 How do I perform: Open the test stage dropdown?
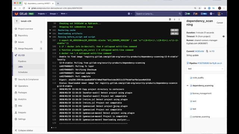tap(205, 68)
